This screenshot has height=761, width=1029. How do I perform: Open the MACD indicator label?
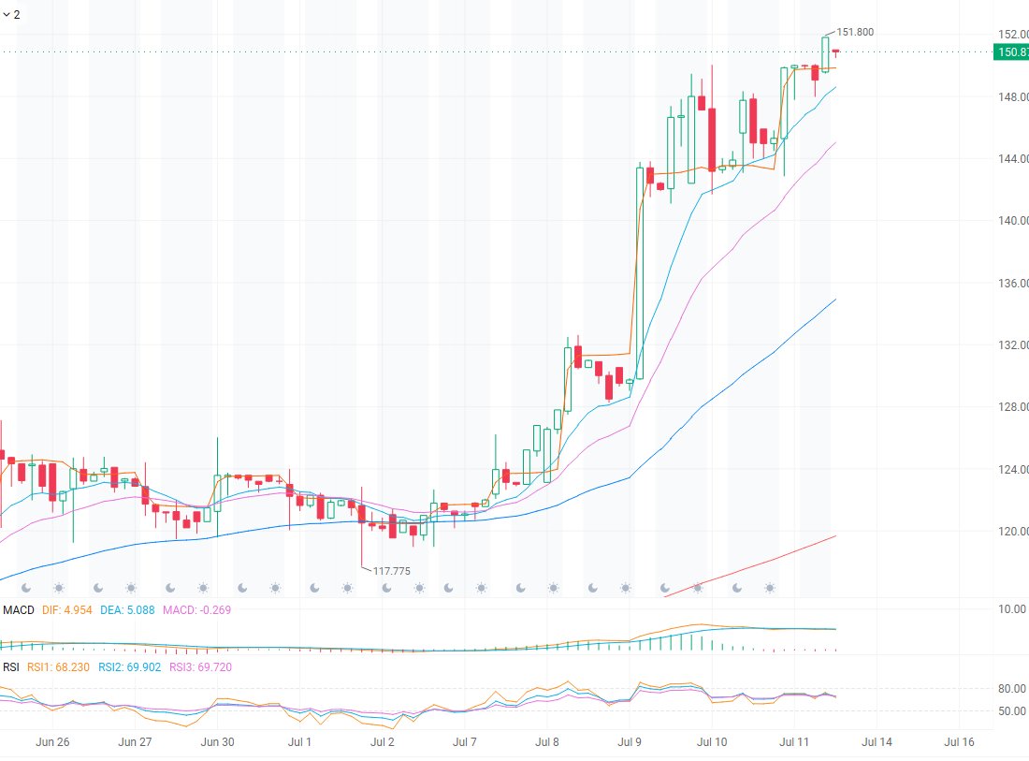coord(19,610)
